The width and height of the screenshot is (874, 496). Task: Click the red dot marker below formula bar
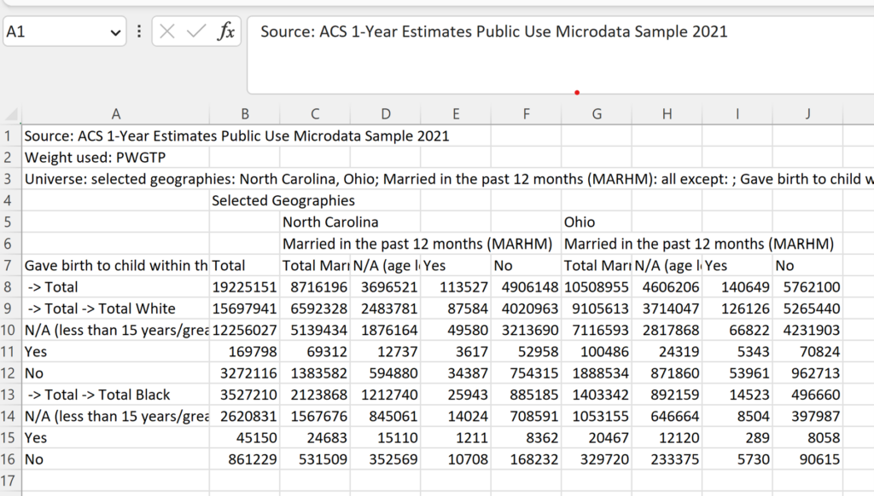pos(577,92)
